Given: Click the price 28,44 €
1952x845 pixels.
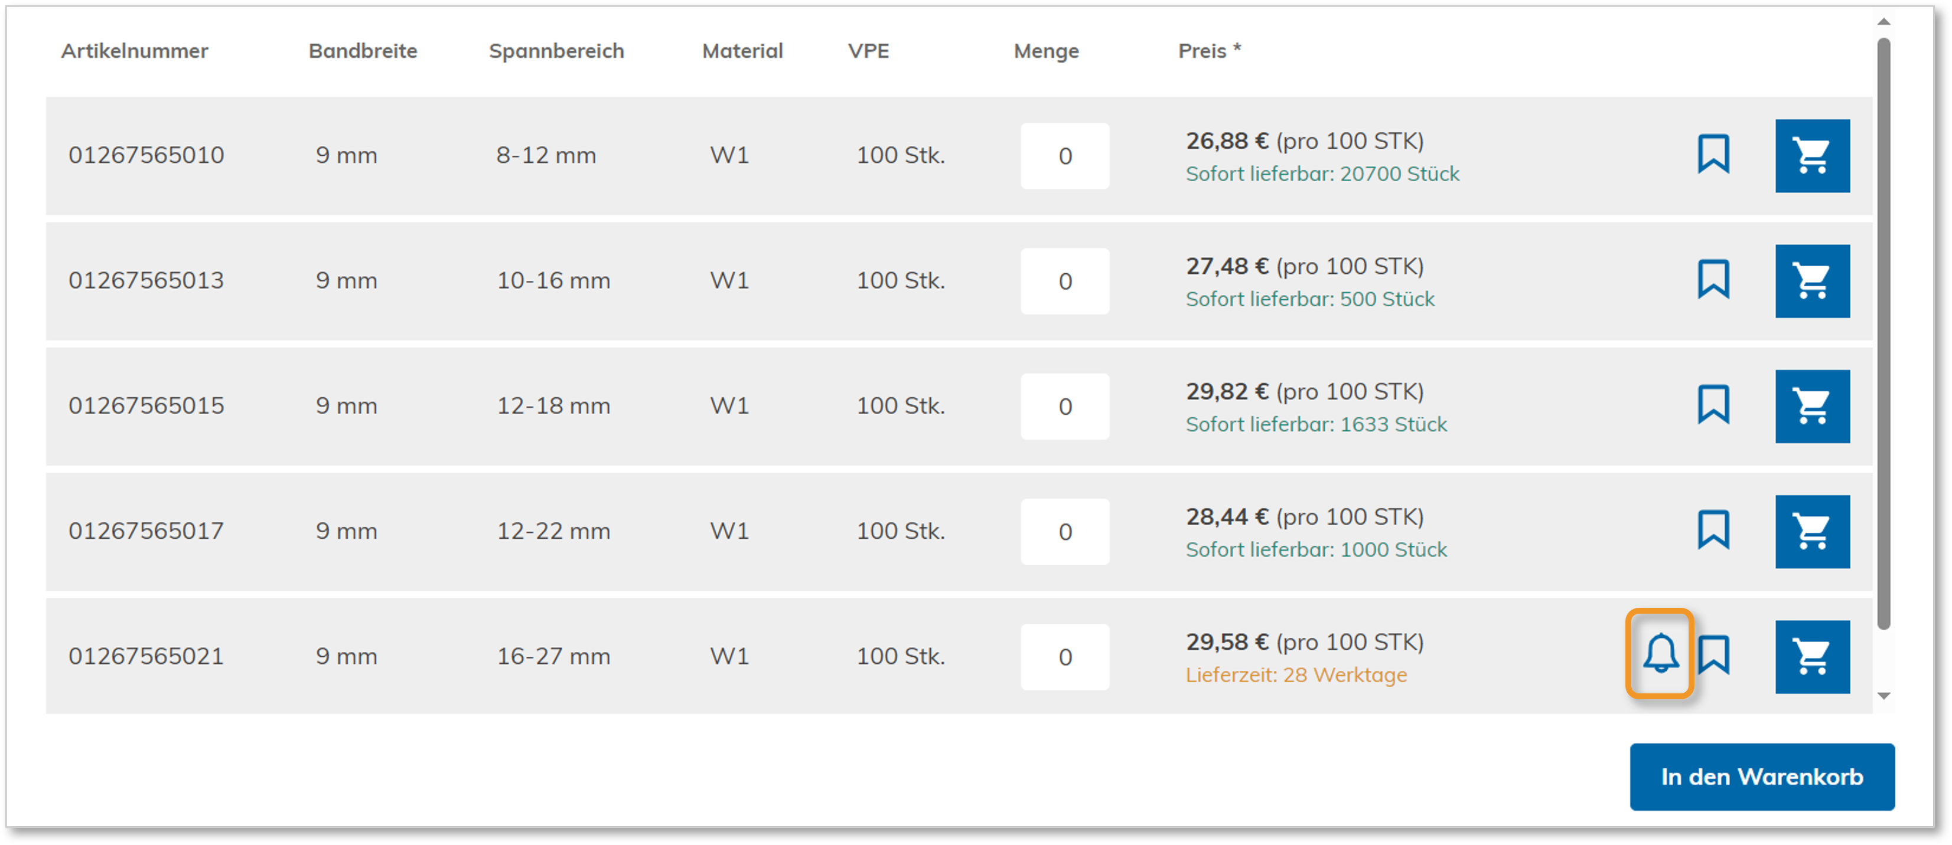Looking at the screenshot, I should (1227, 517).
